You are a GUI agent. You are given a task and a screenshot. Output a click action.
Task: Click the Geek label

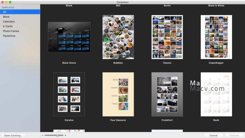(216, 120)
